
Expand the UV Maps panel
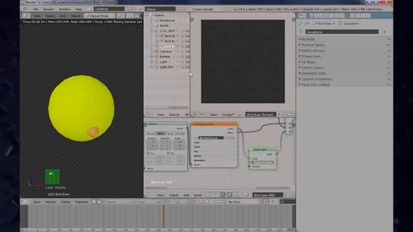pos(344,62)
